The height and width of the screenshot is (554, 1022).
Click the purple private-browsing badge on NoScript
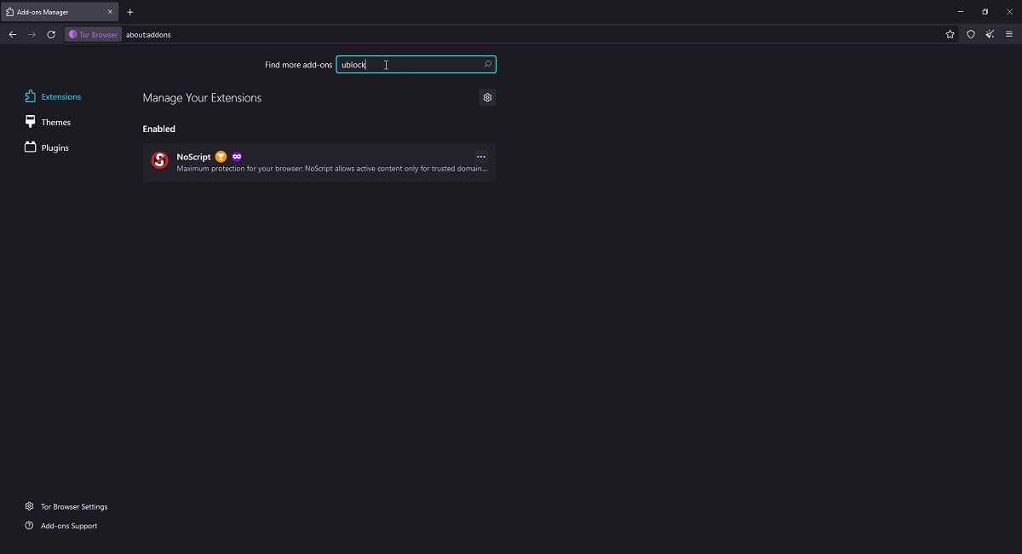pyautogui.click(x=237, y=156)
